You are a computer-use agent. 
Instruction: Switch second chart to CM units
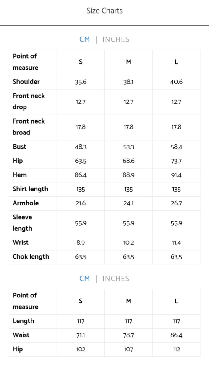(x=84, y=279)
